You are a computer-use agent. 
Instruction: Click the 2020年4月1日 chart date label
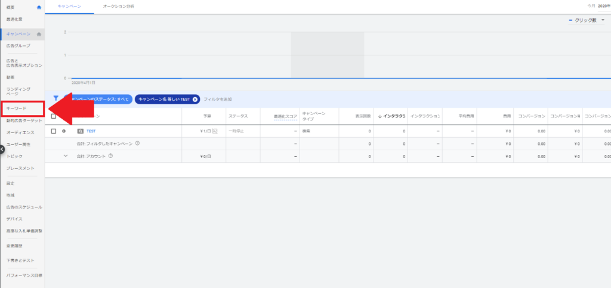[x=84, y=83]
